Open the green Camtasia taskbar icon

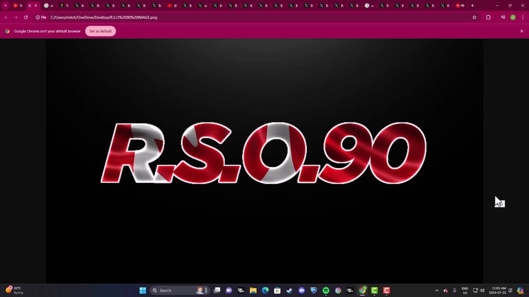pos(374,290)
